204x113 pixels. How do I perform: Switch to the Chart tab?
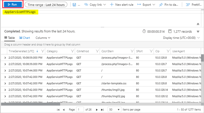click(25, 38)
